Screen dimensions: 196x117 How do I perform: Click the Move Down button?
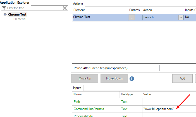pyautogui.click(x=114, y=78)
